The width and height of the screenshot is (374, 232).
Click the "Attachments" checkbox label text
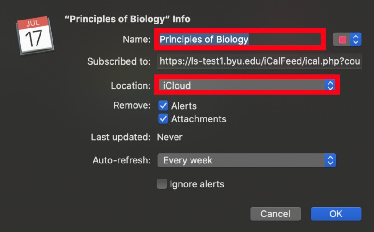(x=199, y=119)
